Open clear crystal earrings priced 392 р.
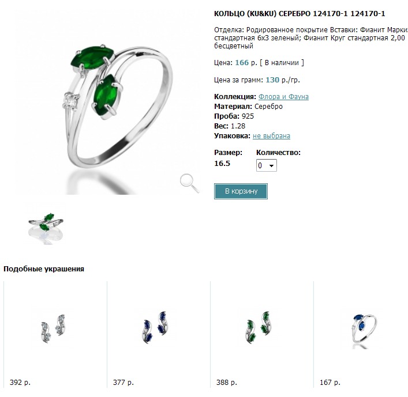Viewport: 408px width, 397px height. coord(53,329)
